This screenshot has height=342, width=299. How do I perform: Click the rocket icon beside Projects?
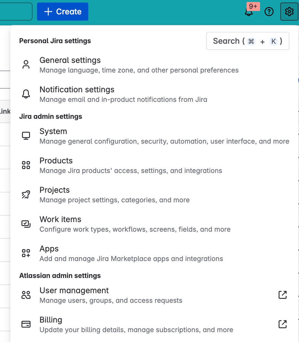coord(26,194)
